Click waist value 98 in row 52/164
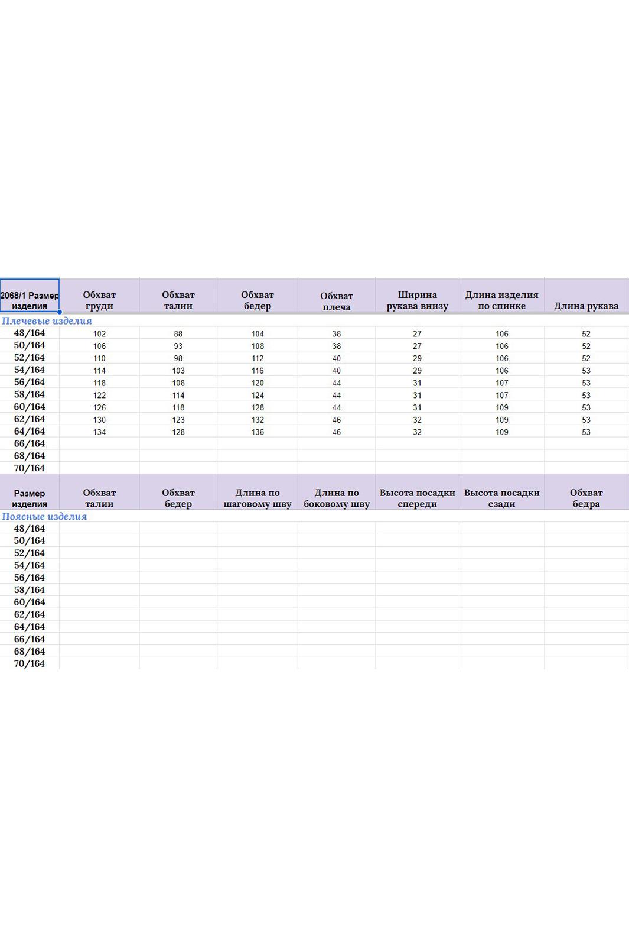Screen dimensions: 629x946 [x=178, y=359]
